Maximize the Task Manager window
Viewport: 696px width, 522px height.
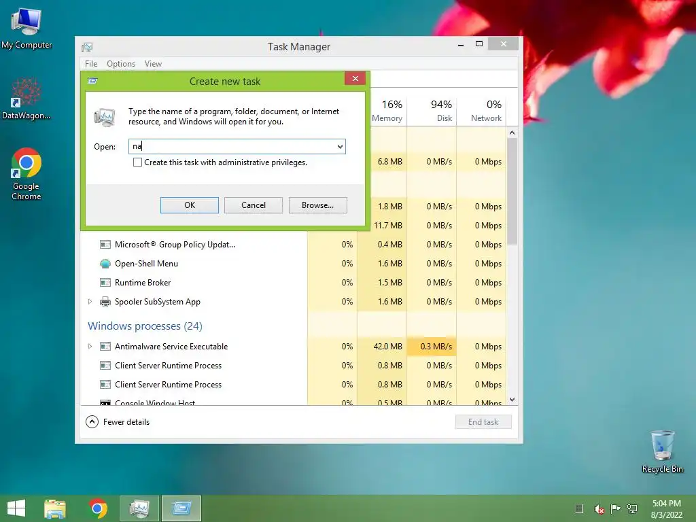pyautogui.click(x=479, y=44)
